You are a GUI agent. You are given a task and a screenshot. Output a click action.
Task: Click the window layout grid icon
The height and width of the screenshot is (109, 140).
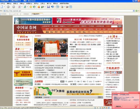click(57, 7)
